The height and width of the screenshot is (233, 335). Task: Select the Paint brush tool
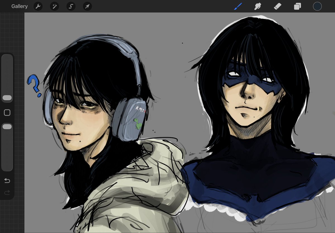pos(238,6)
